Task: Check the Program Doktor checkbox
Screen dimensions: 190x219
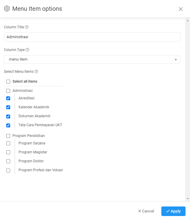Action: [8, 161]
